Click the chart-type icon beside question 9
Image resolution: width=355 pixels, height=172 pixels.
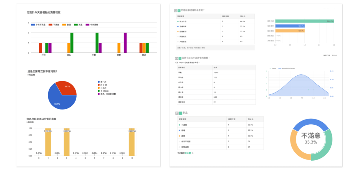[x=176, y=58]
